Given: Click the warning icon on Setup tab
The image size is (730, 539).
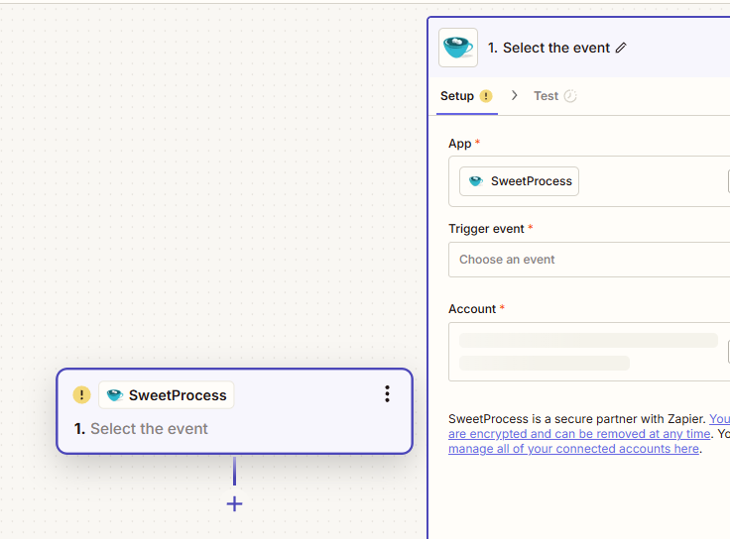Looking at the screenshot, I should (x=486, y=96).
